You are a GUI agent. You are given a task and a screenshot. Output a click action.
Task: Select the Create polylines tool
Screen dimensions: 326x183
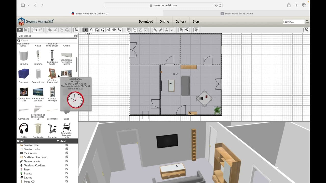[x=108, y=30]
